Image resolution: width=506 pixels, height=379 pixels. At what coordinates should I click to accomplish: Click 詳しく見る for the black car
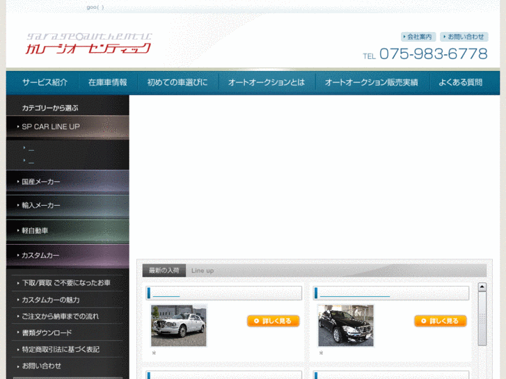click(440, 321)
